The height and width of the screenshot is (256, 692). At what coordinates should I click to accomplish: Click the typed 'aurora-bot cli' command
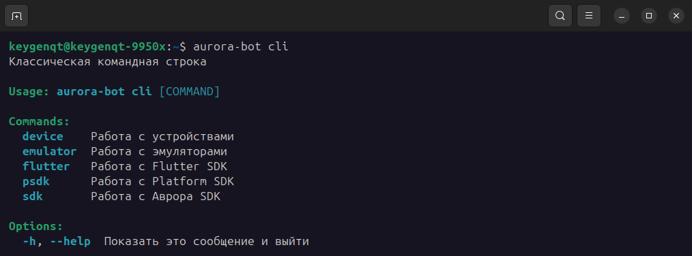(241, 46)
